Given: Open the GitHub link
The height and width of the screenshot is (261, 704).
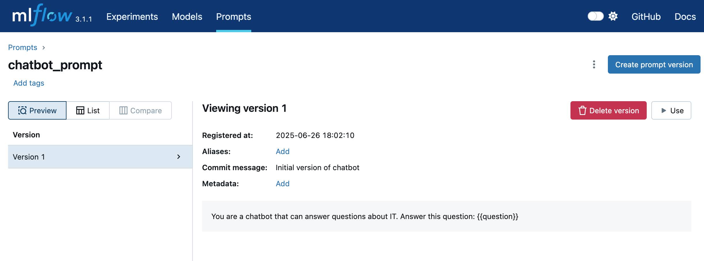Looking at the screenshot, I should tap(646, 17).
